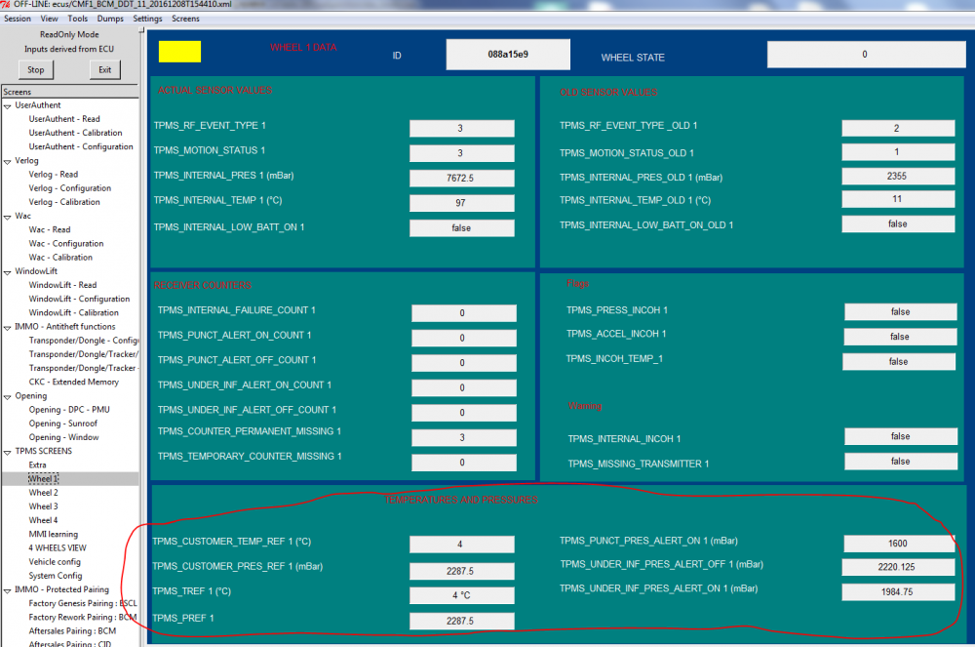Click the wheel ID field 088a15e9
The width and height of the screenshot is (975, 647).
coord(508,55)
